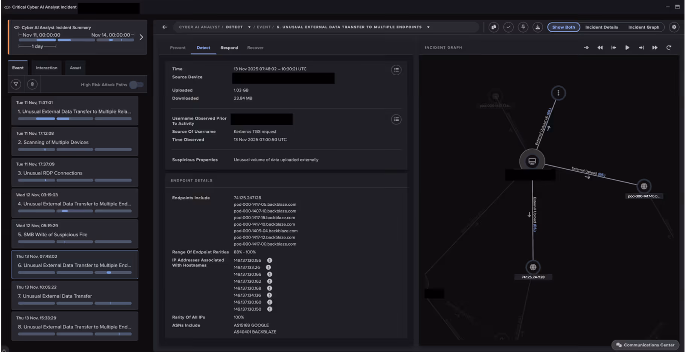Select Show Both view option

pyautogui.click(x=563, y=27)
